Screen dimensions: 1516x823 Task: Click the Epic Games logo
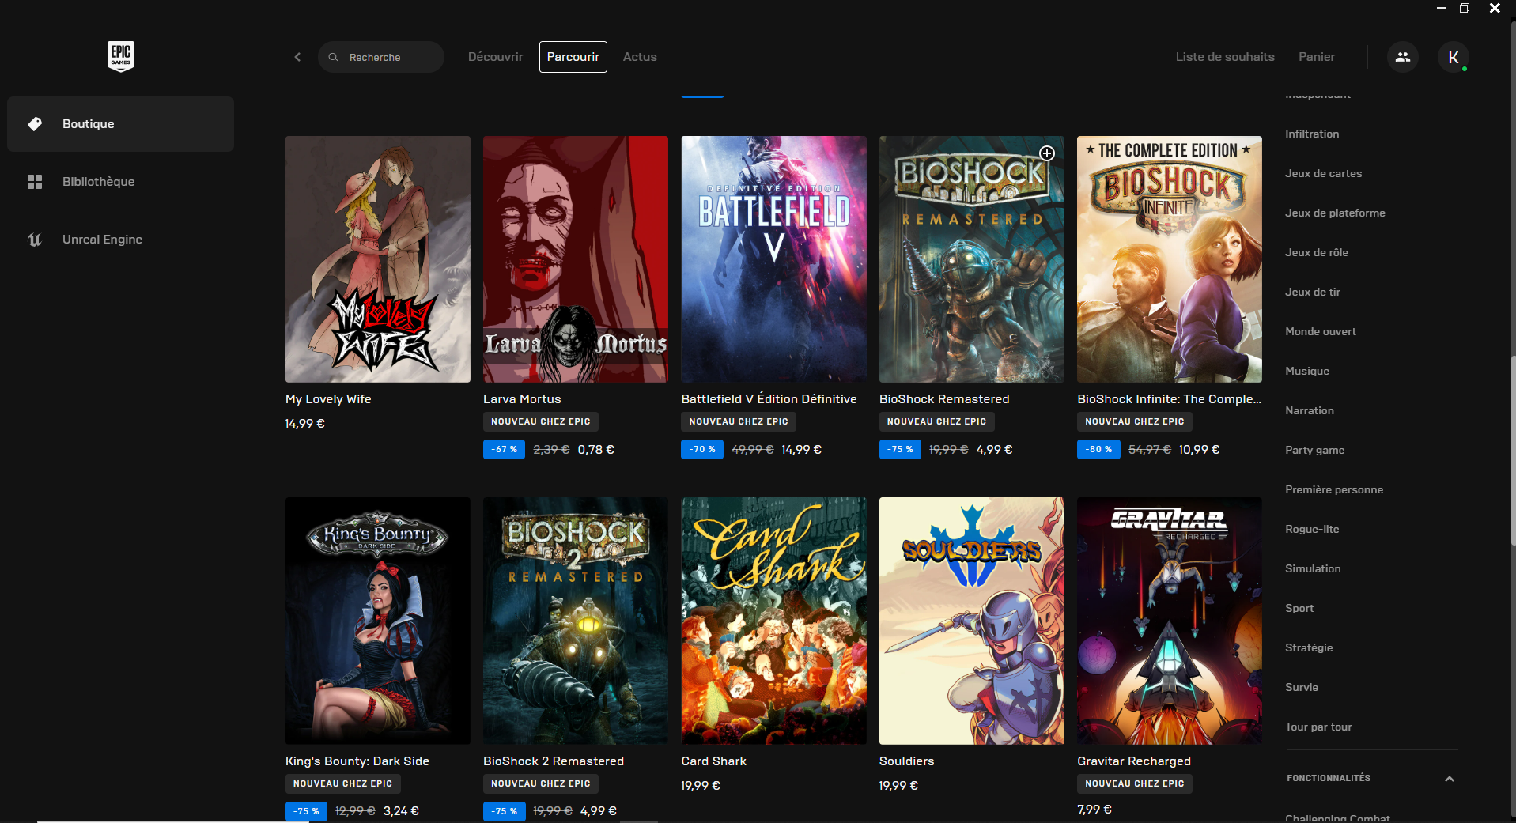point(120,56)
